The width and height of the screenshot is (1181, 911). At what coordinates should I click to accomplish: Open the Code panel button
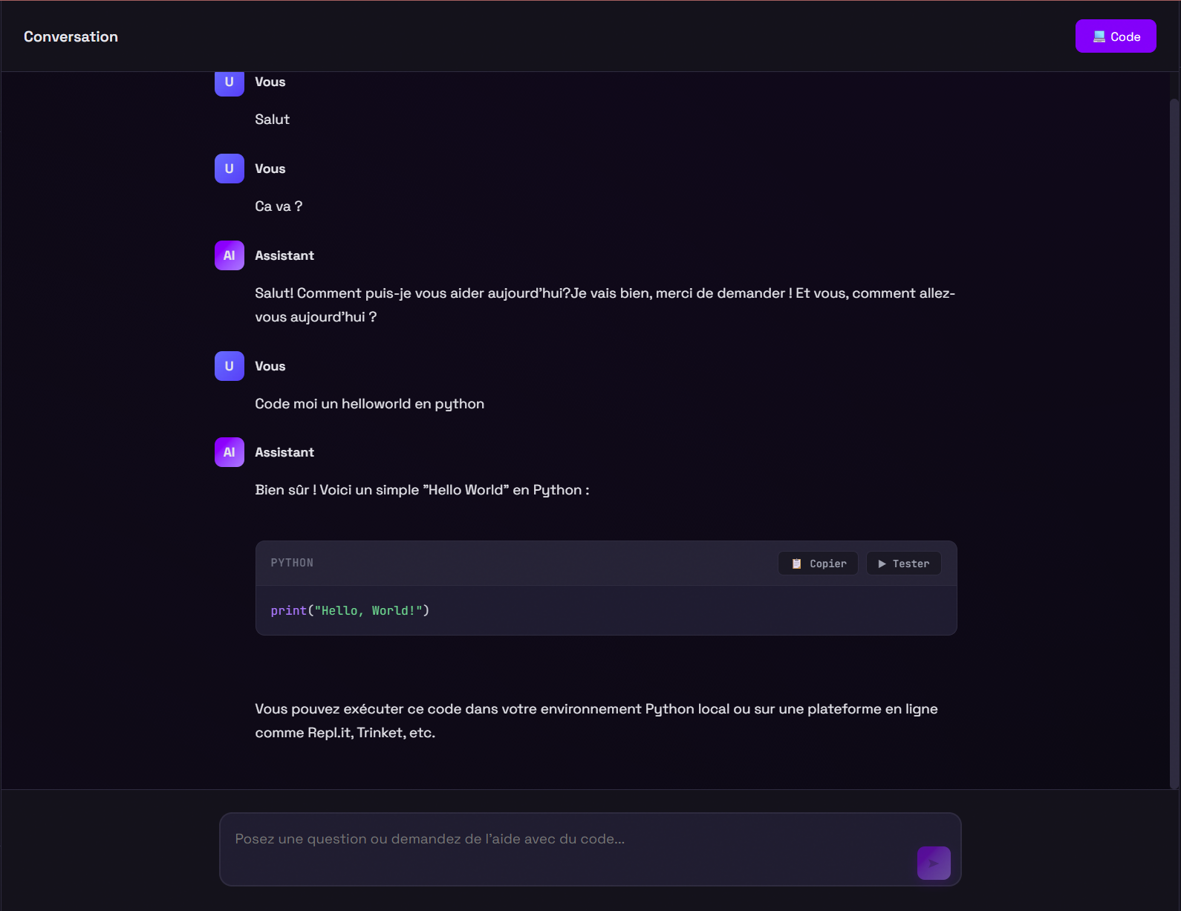point(1115,36)
